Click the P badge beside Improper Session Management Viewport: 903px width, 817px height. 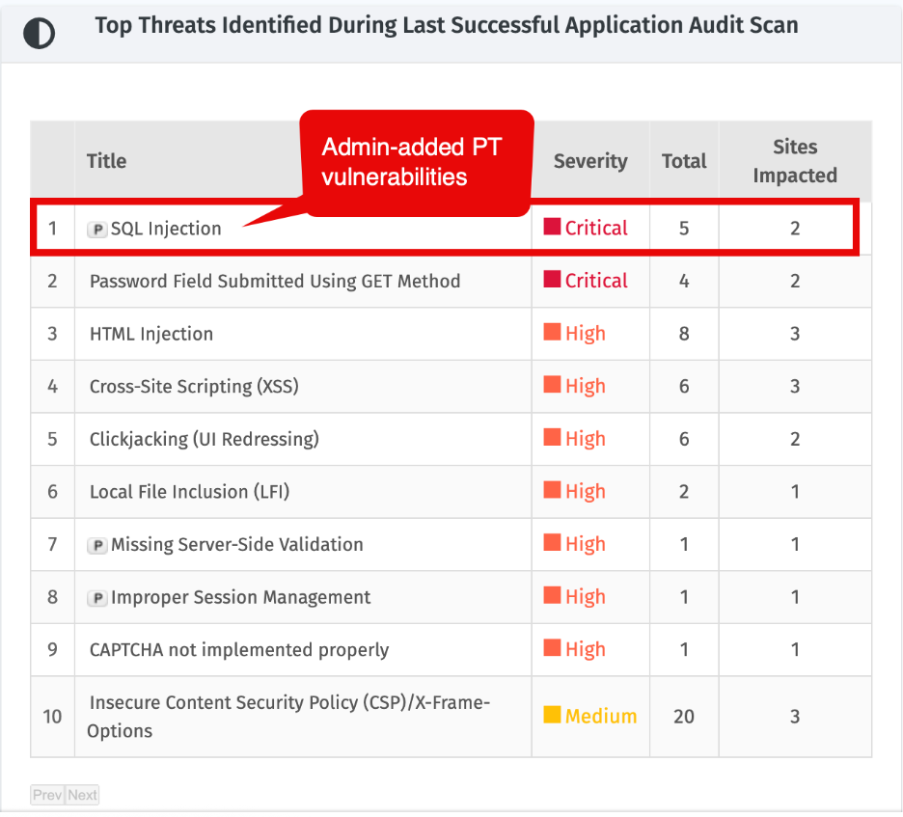(x=97, y=598)
